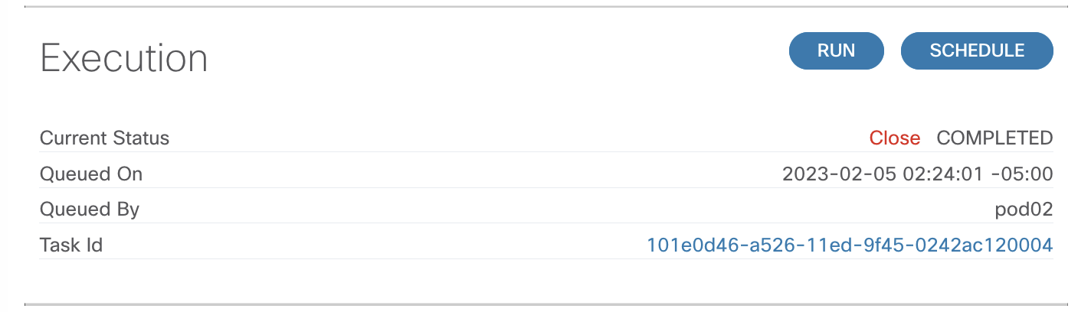
Task: Click the COMPLETED status text
Action: coord(995,138)
